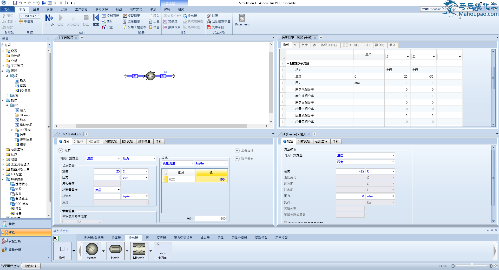Open the 能量分析 environment button
Image resolution: width=499 pixels, height=270 pixels.
click(x=25, y=250)
